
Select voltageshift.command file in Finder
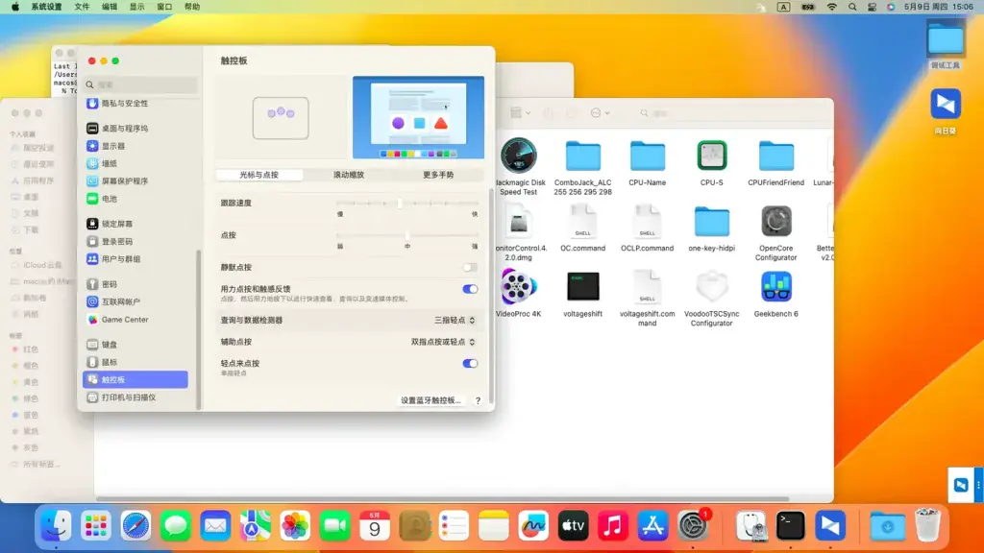(x=647, y=286)
